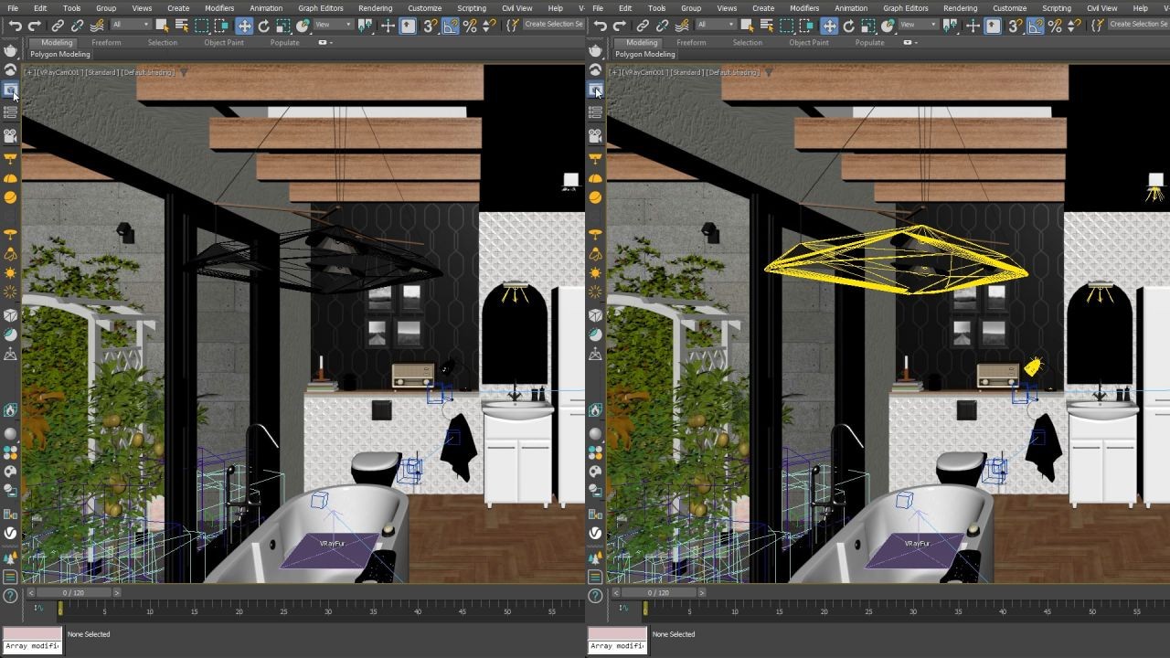Open Rendering menu in the left window
Screen dimensions: 1170x658
point(375,8)
